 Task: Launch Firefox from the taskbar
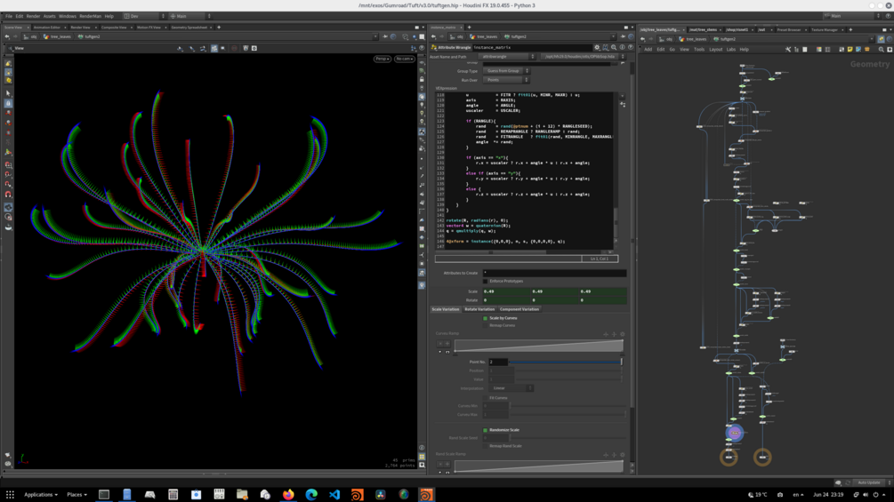[x=288, y=495]
